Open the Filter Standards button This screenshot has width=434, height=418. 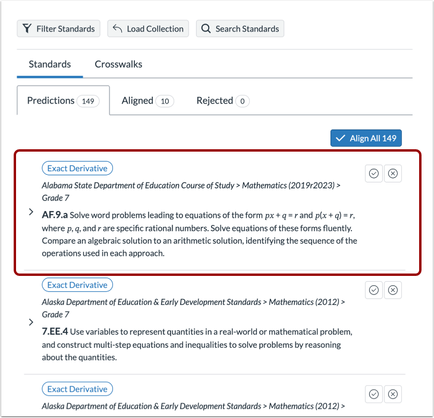pyautogui.click(x=58, y=29)
